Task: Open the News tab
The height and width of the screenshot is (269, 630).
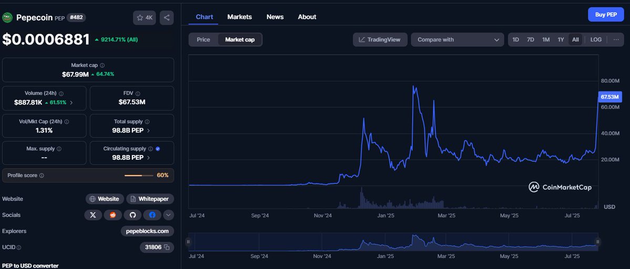Action: pyautogui.click(x=275, y=17)
